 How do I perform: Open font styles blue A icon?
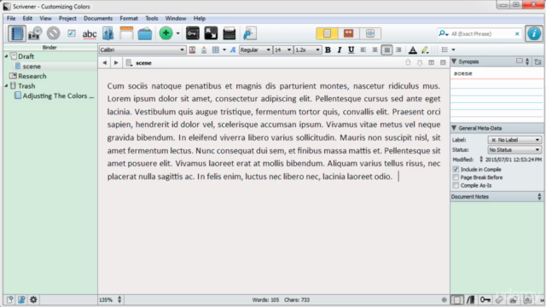click(233, 49)
